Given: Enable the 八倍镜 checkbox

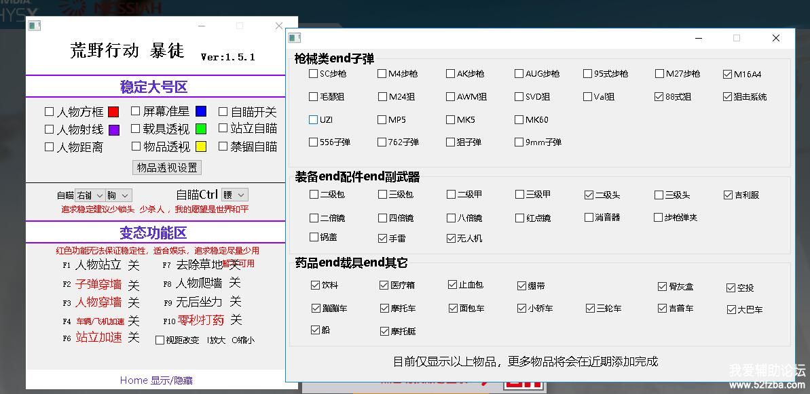Looking at the screenshot, I should (451, 218).
